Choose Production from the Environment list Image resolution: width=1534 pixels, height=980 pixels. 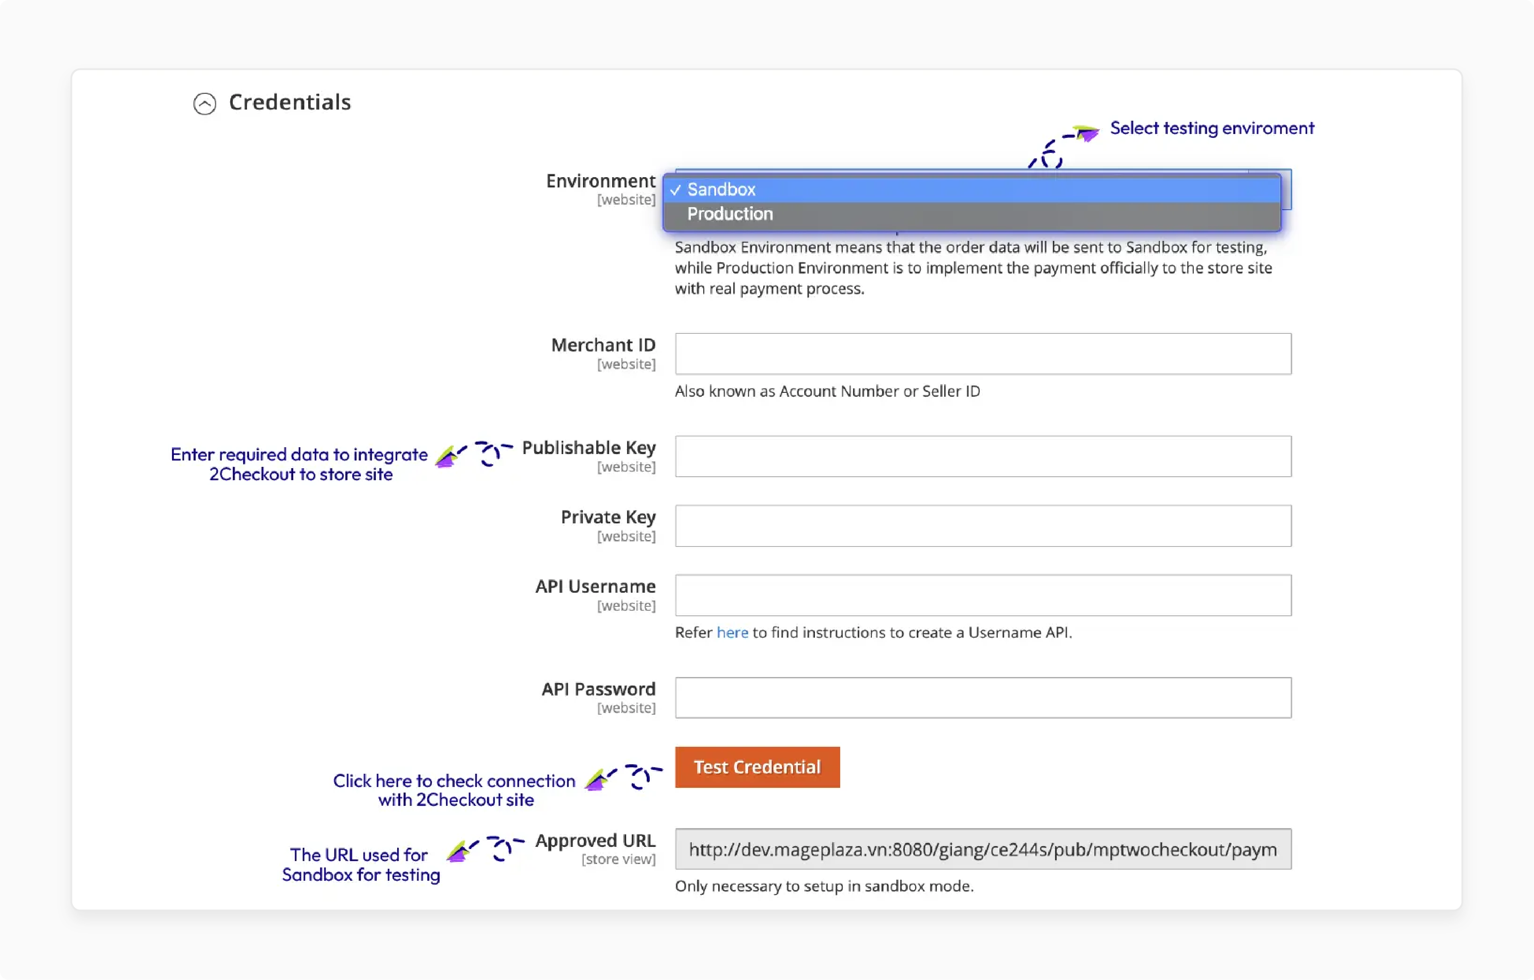972,214
